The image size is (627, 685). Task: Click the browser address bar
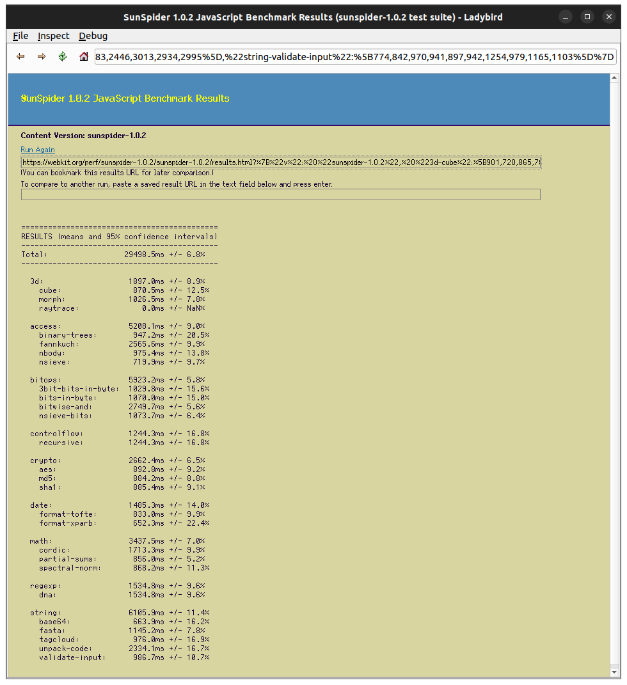(x=355, y=57)
